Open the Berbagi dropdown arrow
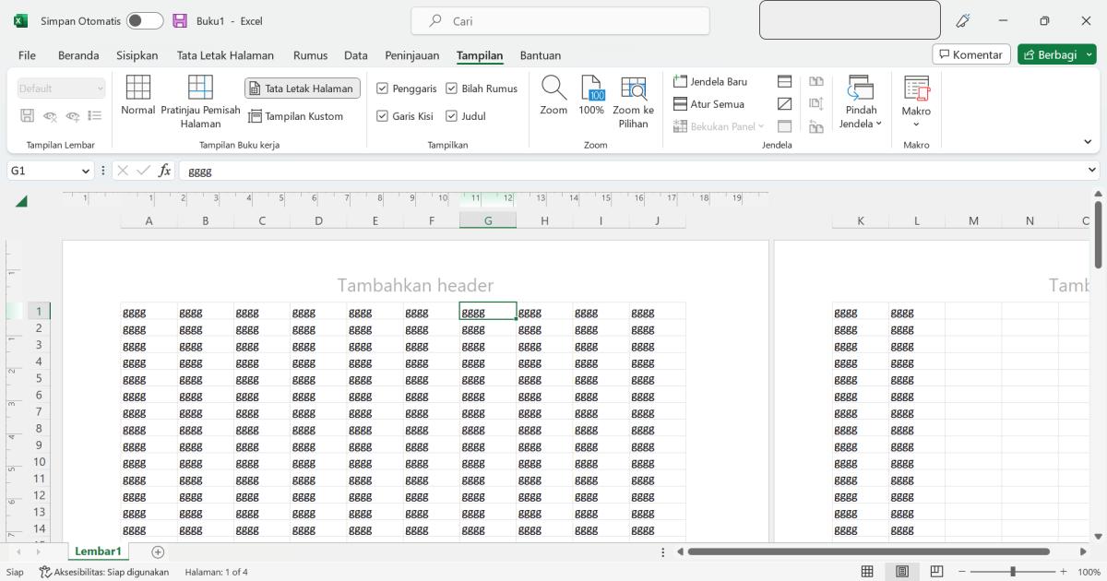1107x581 pixels. tap(1090, 54)
